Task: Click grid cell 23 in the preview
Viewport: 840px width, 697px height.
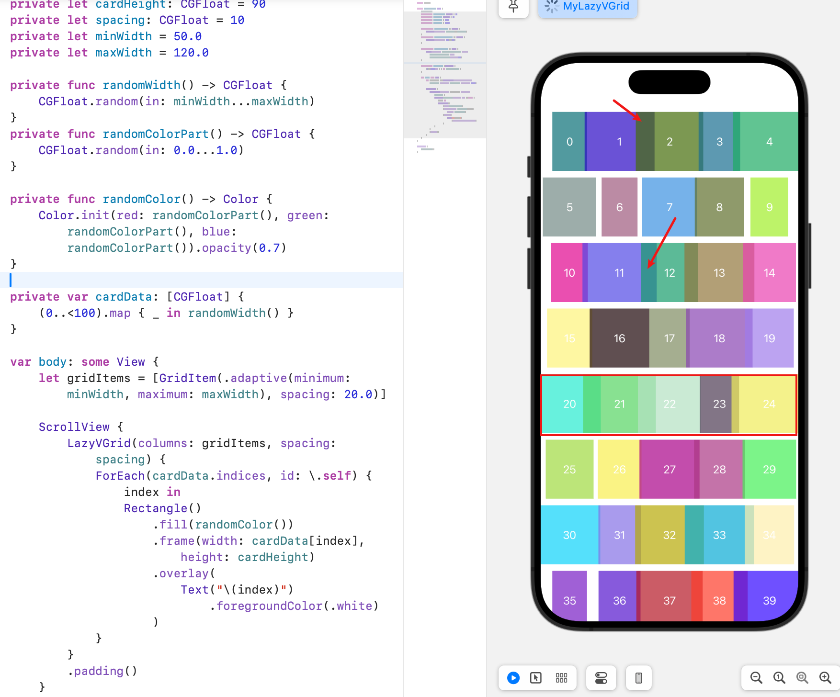Action: click(x=718, y=405)
